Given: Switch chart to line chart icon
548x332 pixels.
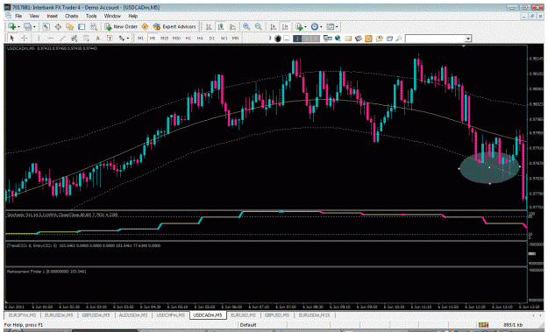Looking at the screenshot, I should [232, 26].
